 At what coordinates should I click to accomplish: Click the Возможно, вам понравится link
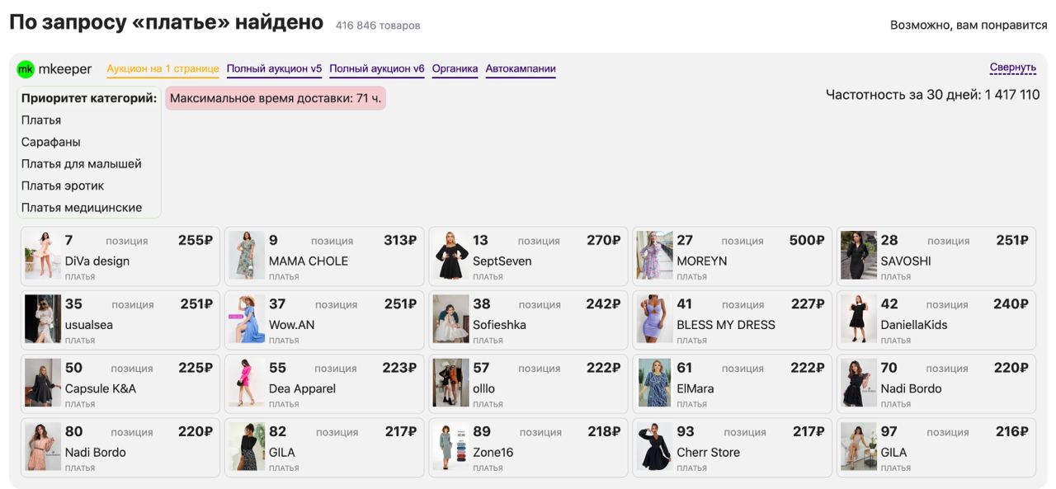(x=968, y=26)
